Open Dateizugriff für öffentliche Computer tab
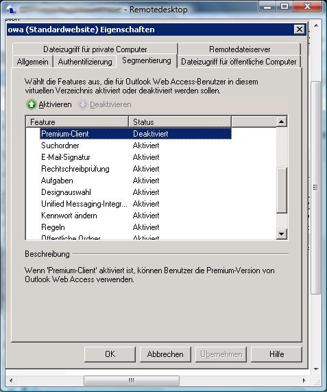Viewport: 327px width, 392px height. tap(239, 62)
